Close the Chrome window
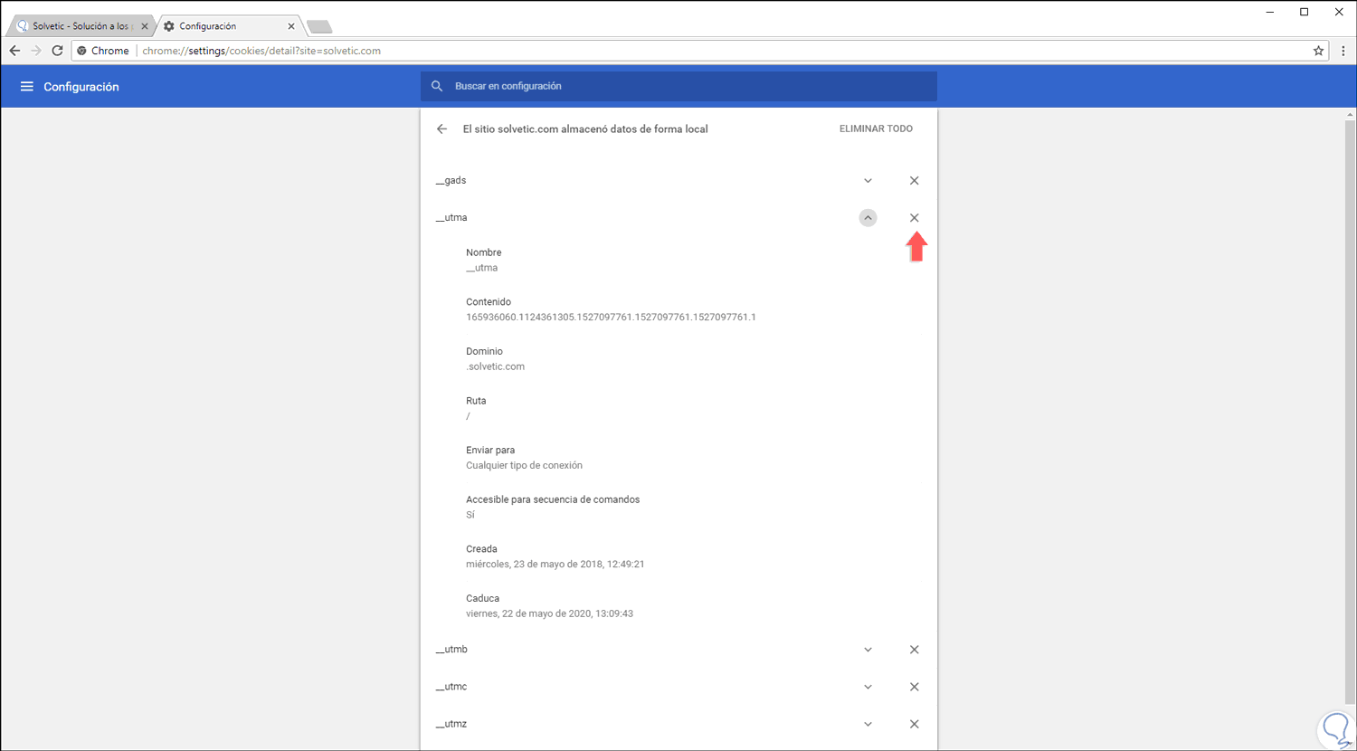The image size is (1357, 751). point(1339,12)
